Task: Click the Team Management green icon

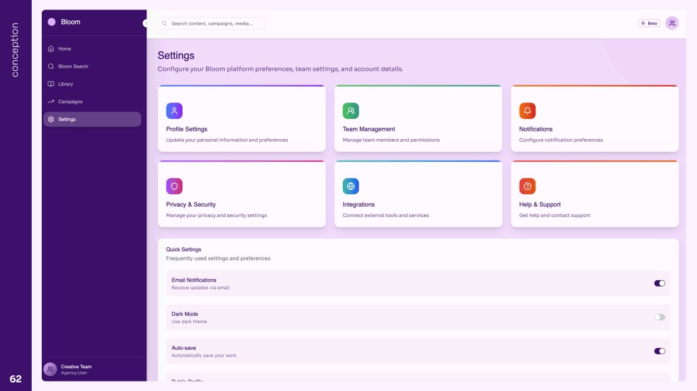Action: 350,111
